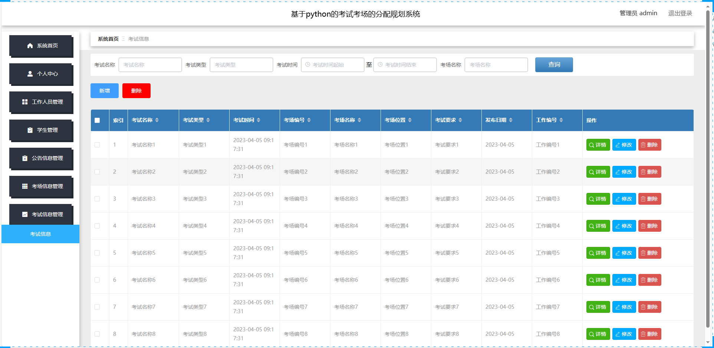Click the grid icon beside 工作人员管理

pos(25,102)
